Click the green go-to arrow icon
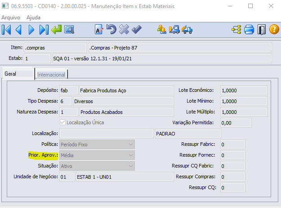281x208 pixels. click(x=57, y=30)
